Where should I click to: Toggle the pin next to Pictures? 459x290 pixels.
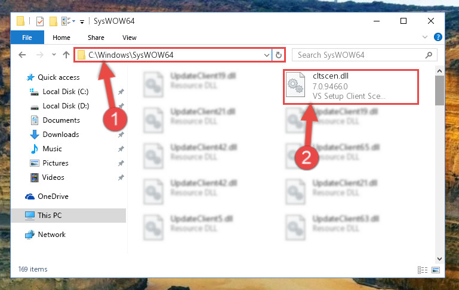[121, 163]
